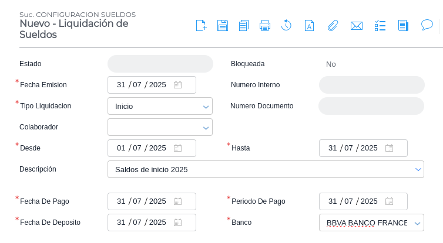Open calendar picker for Hasta date

point(389,148)
